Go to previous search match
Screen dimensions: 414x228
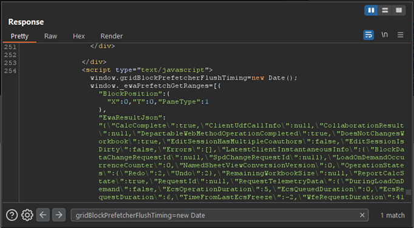point(42,215)
